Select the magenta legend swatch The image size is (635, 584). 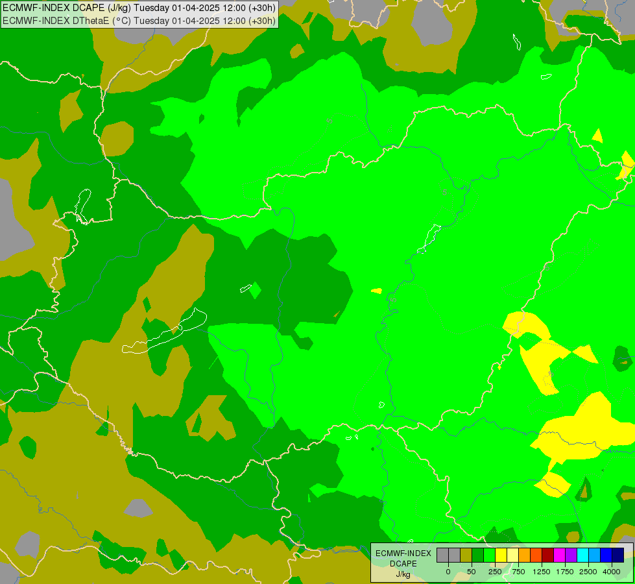coord(559,555)
